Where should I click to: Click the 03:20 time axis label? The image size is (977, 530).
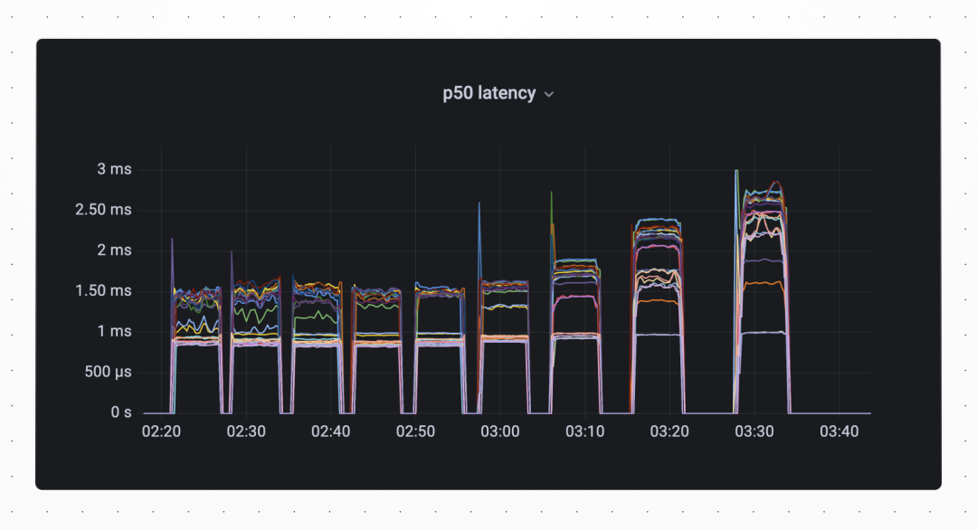(x=669, y=431)
